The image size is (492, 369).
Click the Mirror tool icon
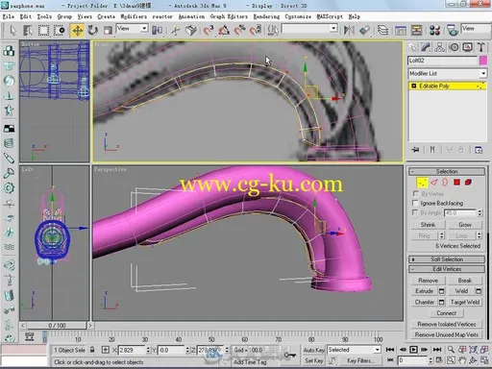point(349,31)
